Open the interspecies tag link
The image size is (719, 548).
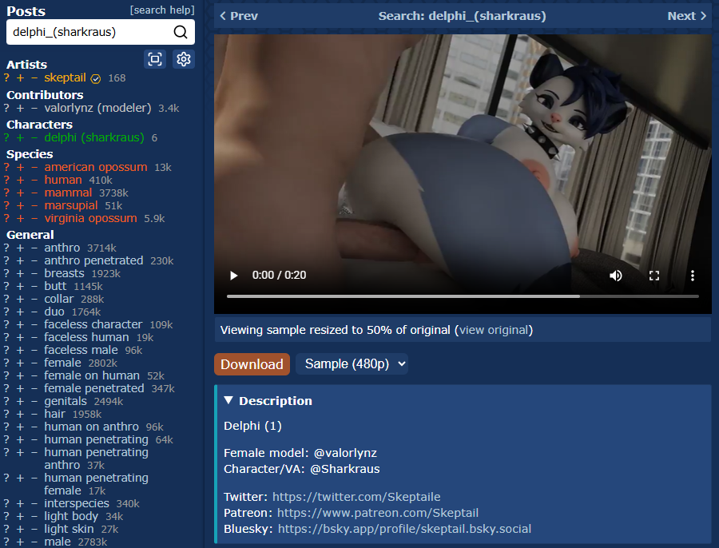coord(77,503)
